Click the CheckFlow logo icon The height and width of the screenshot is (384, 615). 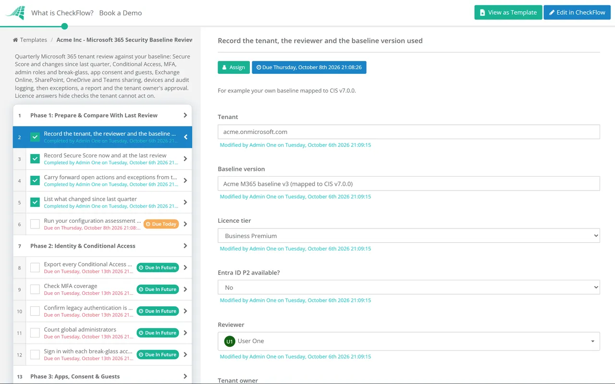[x=16, y=12]
